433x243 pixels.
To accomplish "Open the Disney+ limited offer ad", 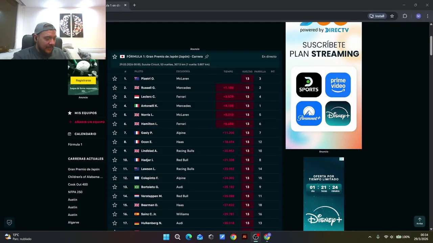I will coord(324,194).
